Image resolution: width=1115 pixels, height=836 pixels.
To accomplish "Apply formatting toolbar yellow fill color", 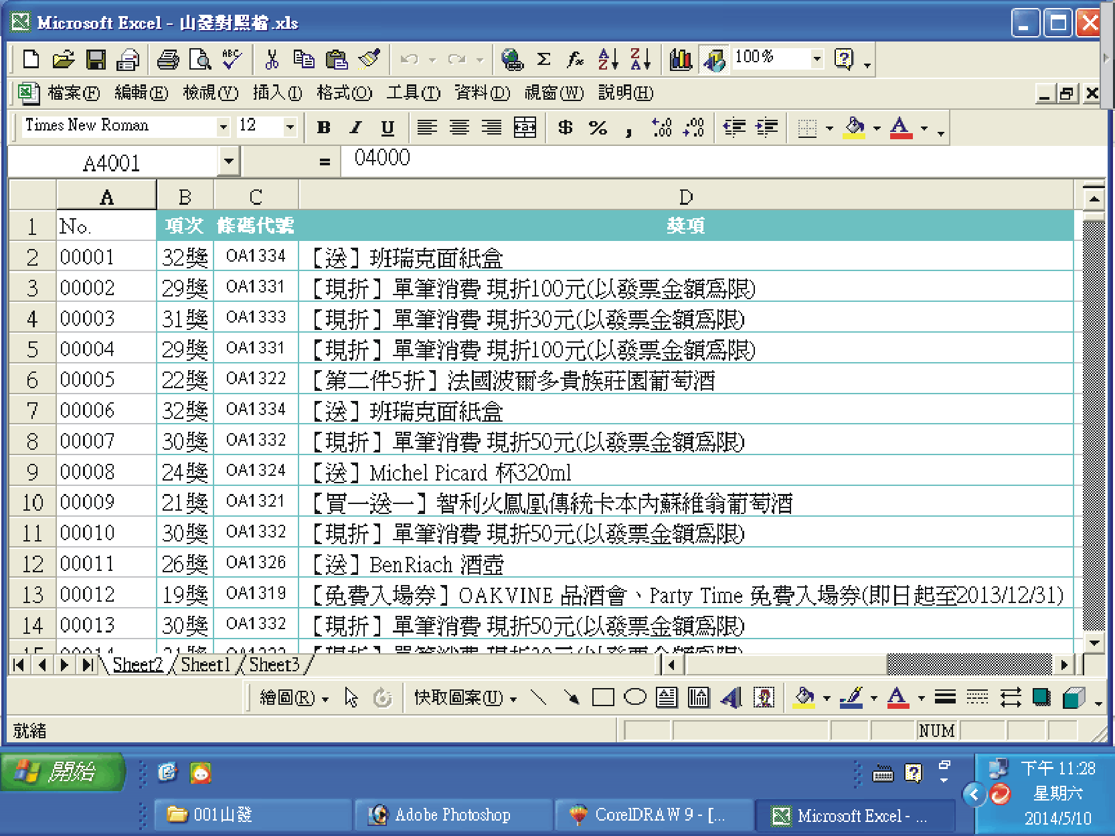I will 855,127.
